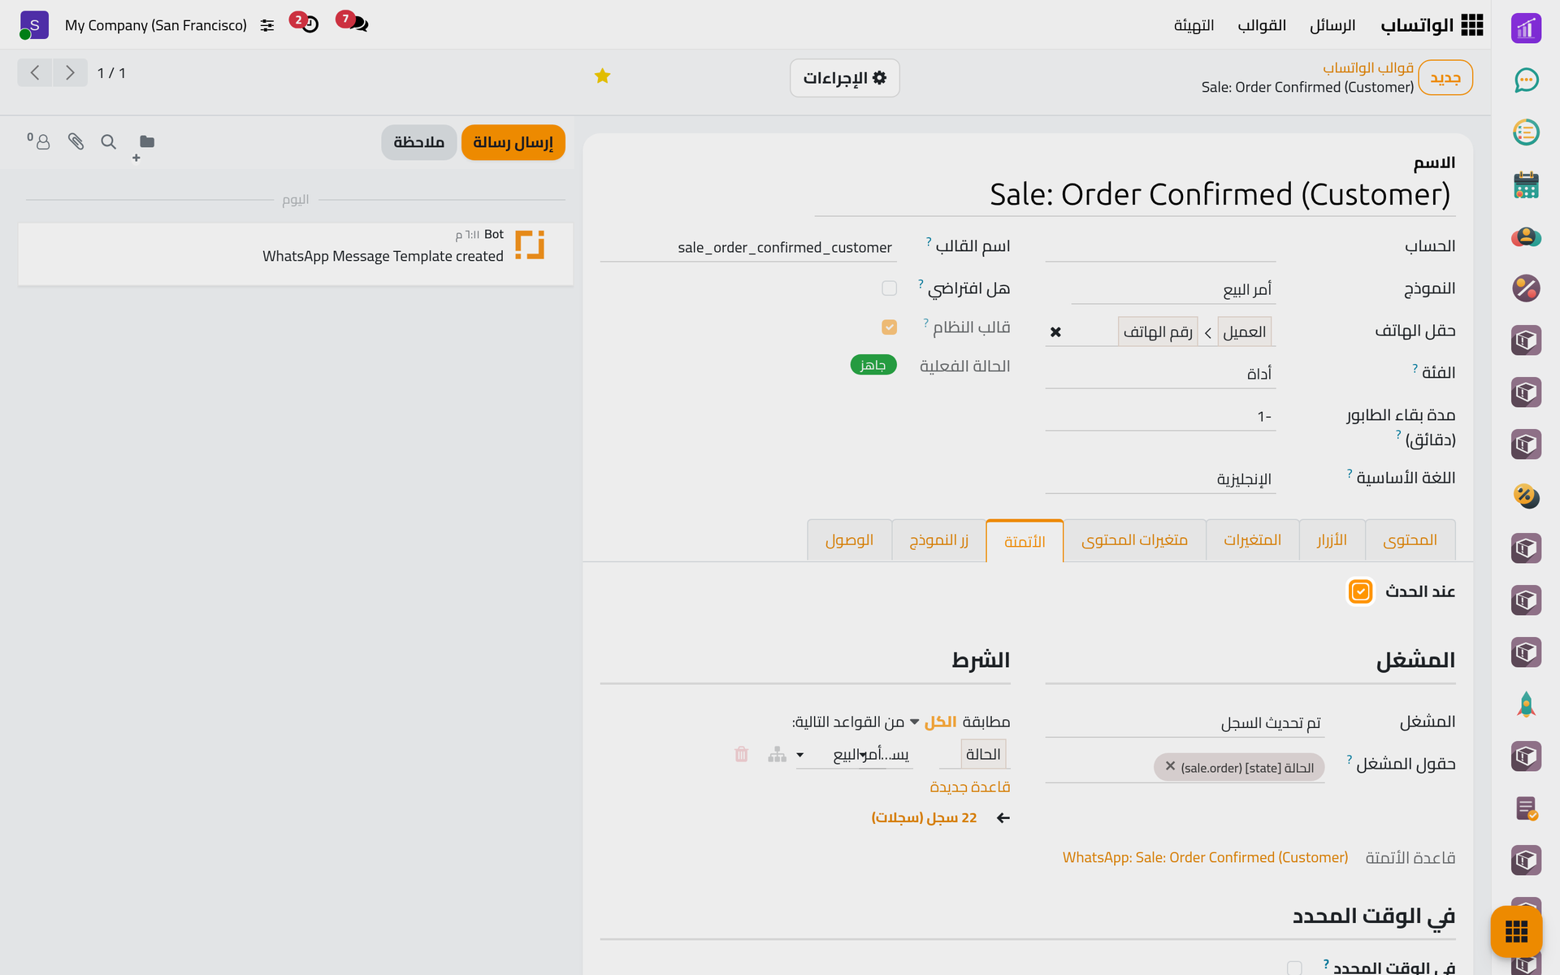Open the apps grid menu next to الواتساب
The image size is (1560, 975).
point(1471,25)
